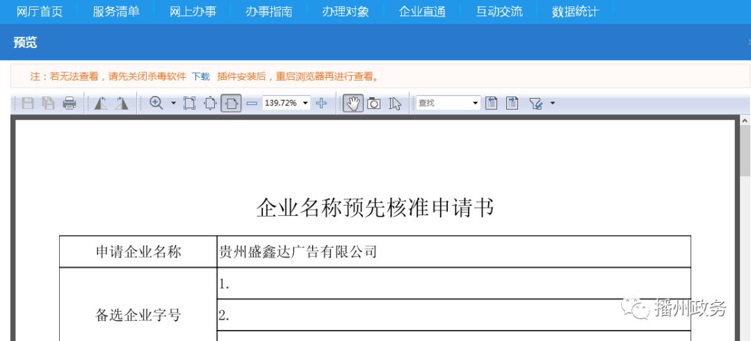Open the 查找 search box dropdown
Viewport: 751px width, 341px height.
(476, 103)
